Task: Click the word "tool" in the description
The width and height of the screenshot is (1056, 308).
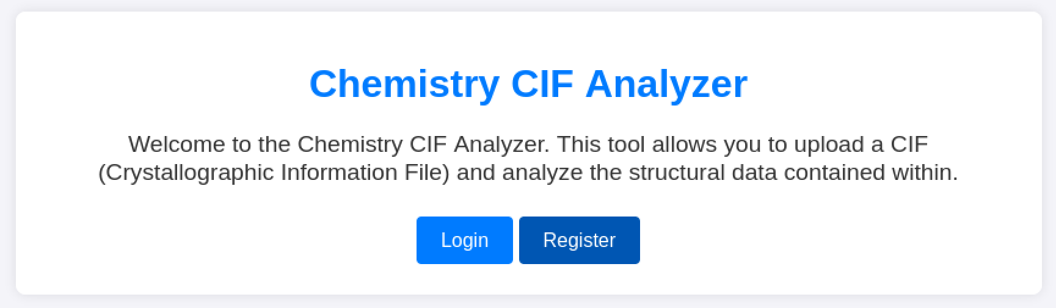Action: tap(627, 145)
